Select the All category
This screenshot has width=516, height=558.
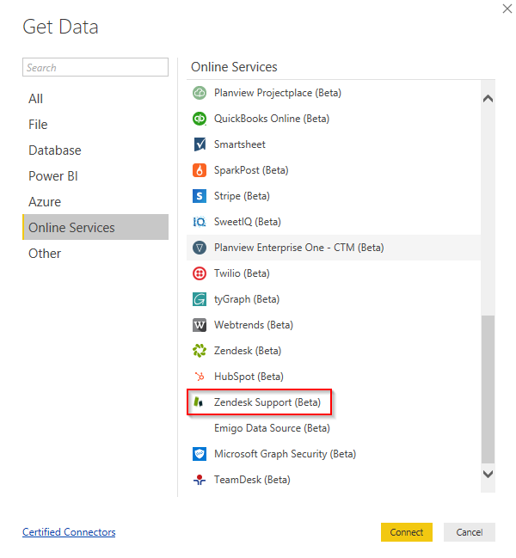pyautogui.click(x=95, y=99)
